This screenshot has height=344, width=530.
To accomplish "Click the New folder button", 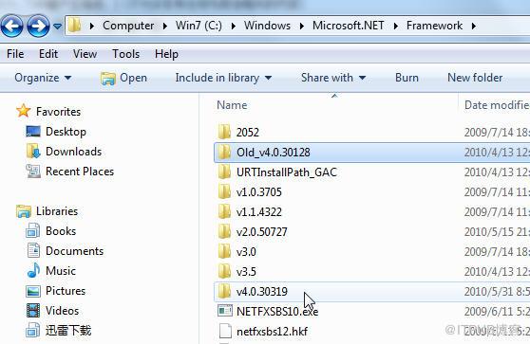I will pyautogui.click(x=475, y=78).
